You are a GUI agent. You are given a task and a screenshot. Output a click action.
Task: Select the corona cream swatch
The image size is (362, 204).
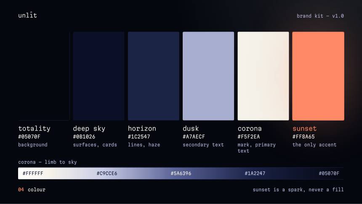(x=263, y=76)
